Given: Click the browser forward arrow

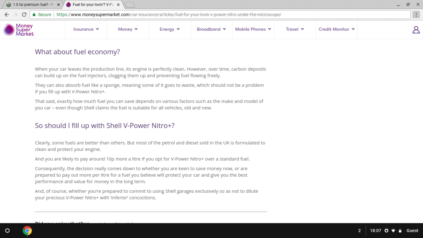Looking at the screenshot, I should [x=15, y=14].
